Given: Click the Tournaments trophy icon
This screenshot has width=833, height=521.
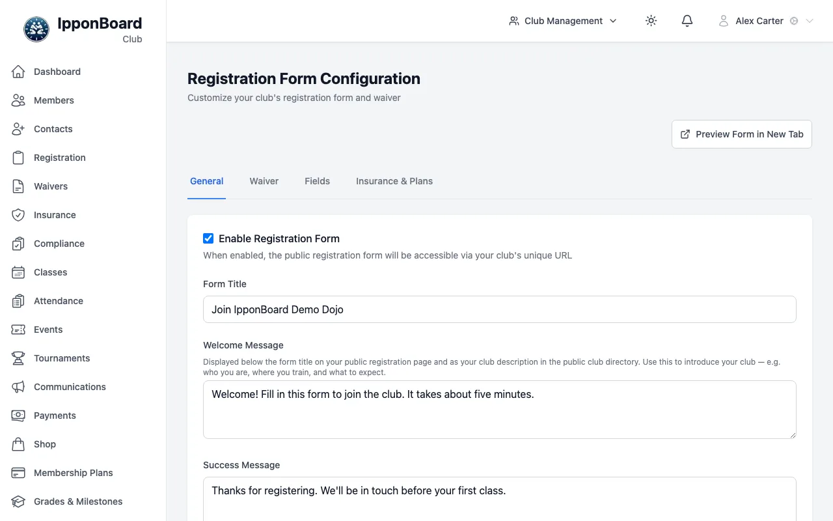Looking at the screenshot, I should pos(18,358).
